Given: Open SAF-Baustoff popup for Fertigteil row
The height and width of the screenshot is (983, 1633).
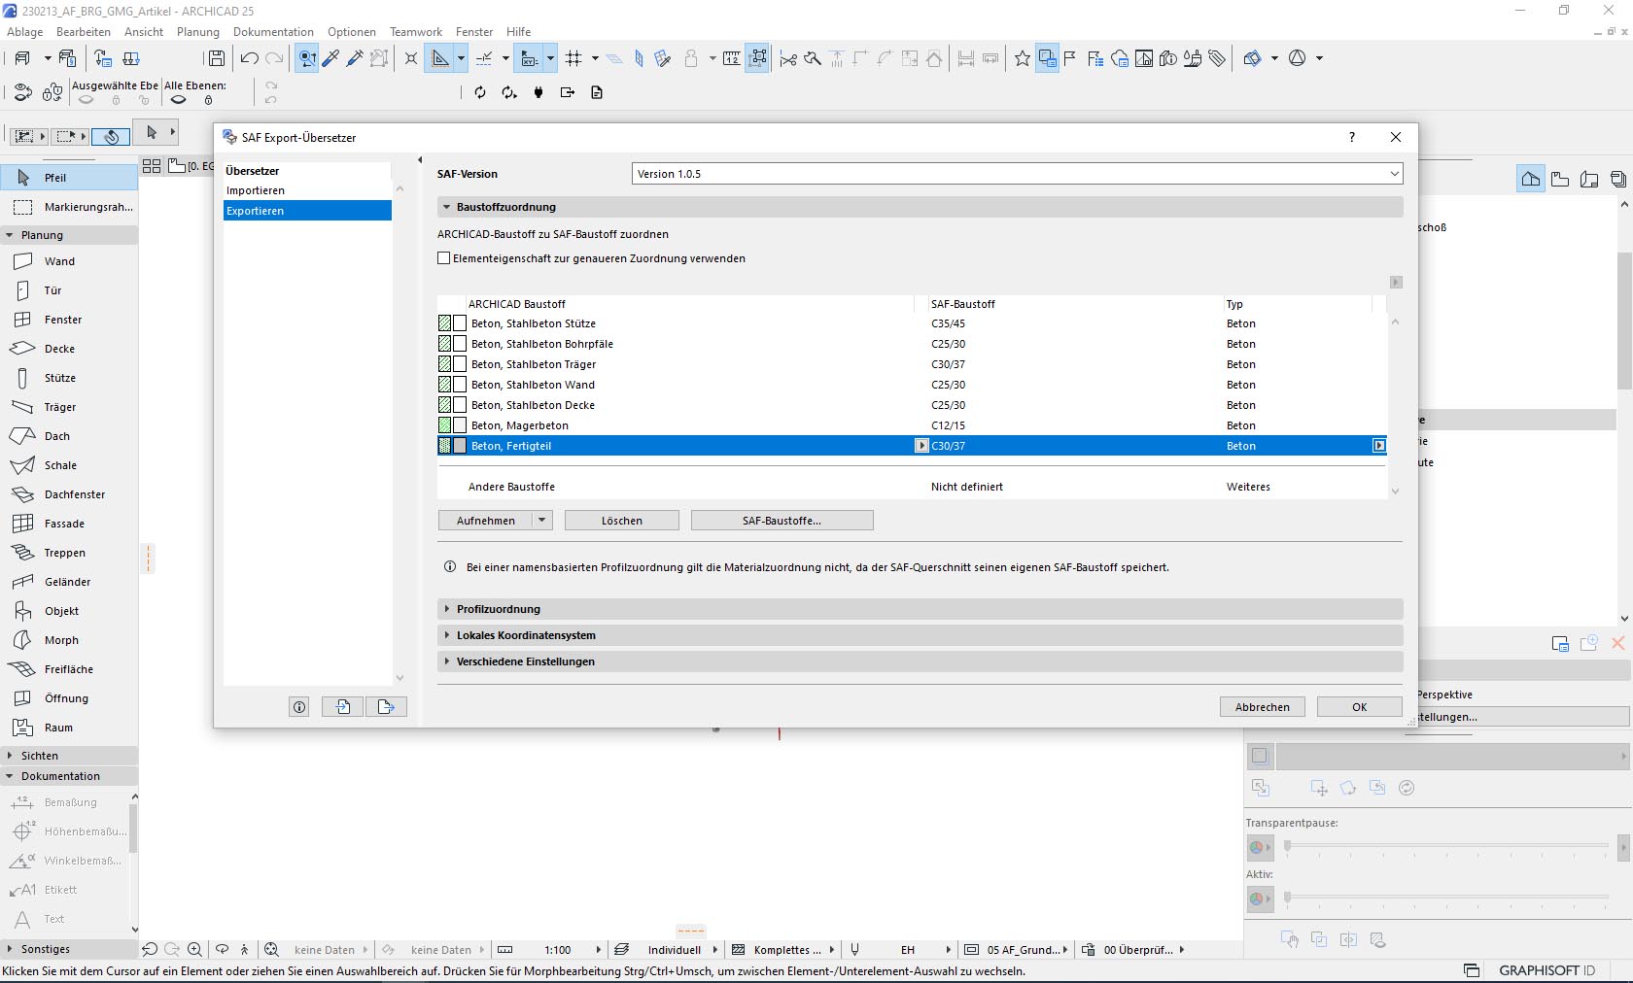Looking at the screenshot, I should [921, 446].
